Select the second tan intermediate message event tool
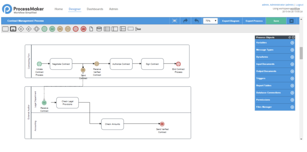The image size is (307, 152). click(x=68, y=29)
